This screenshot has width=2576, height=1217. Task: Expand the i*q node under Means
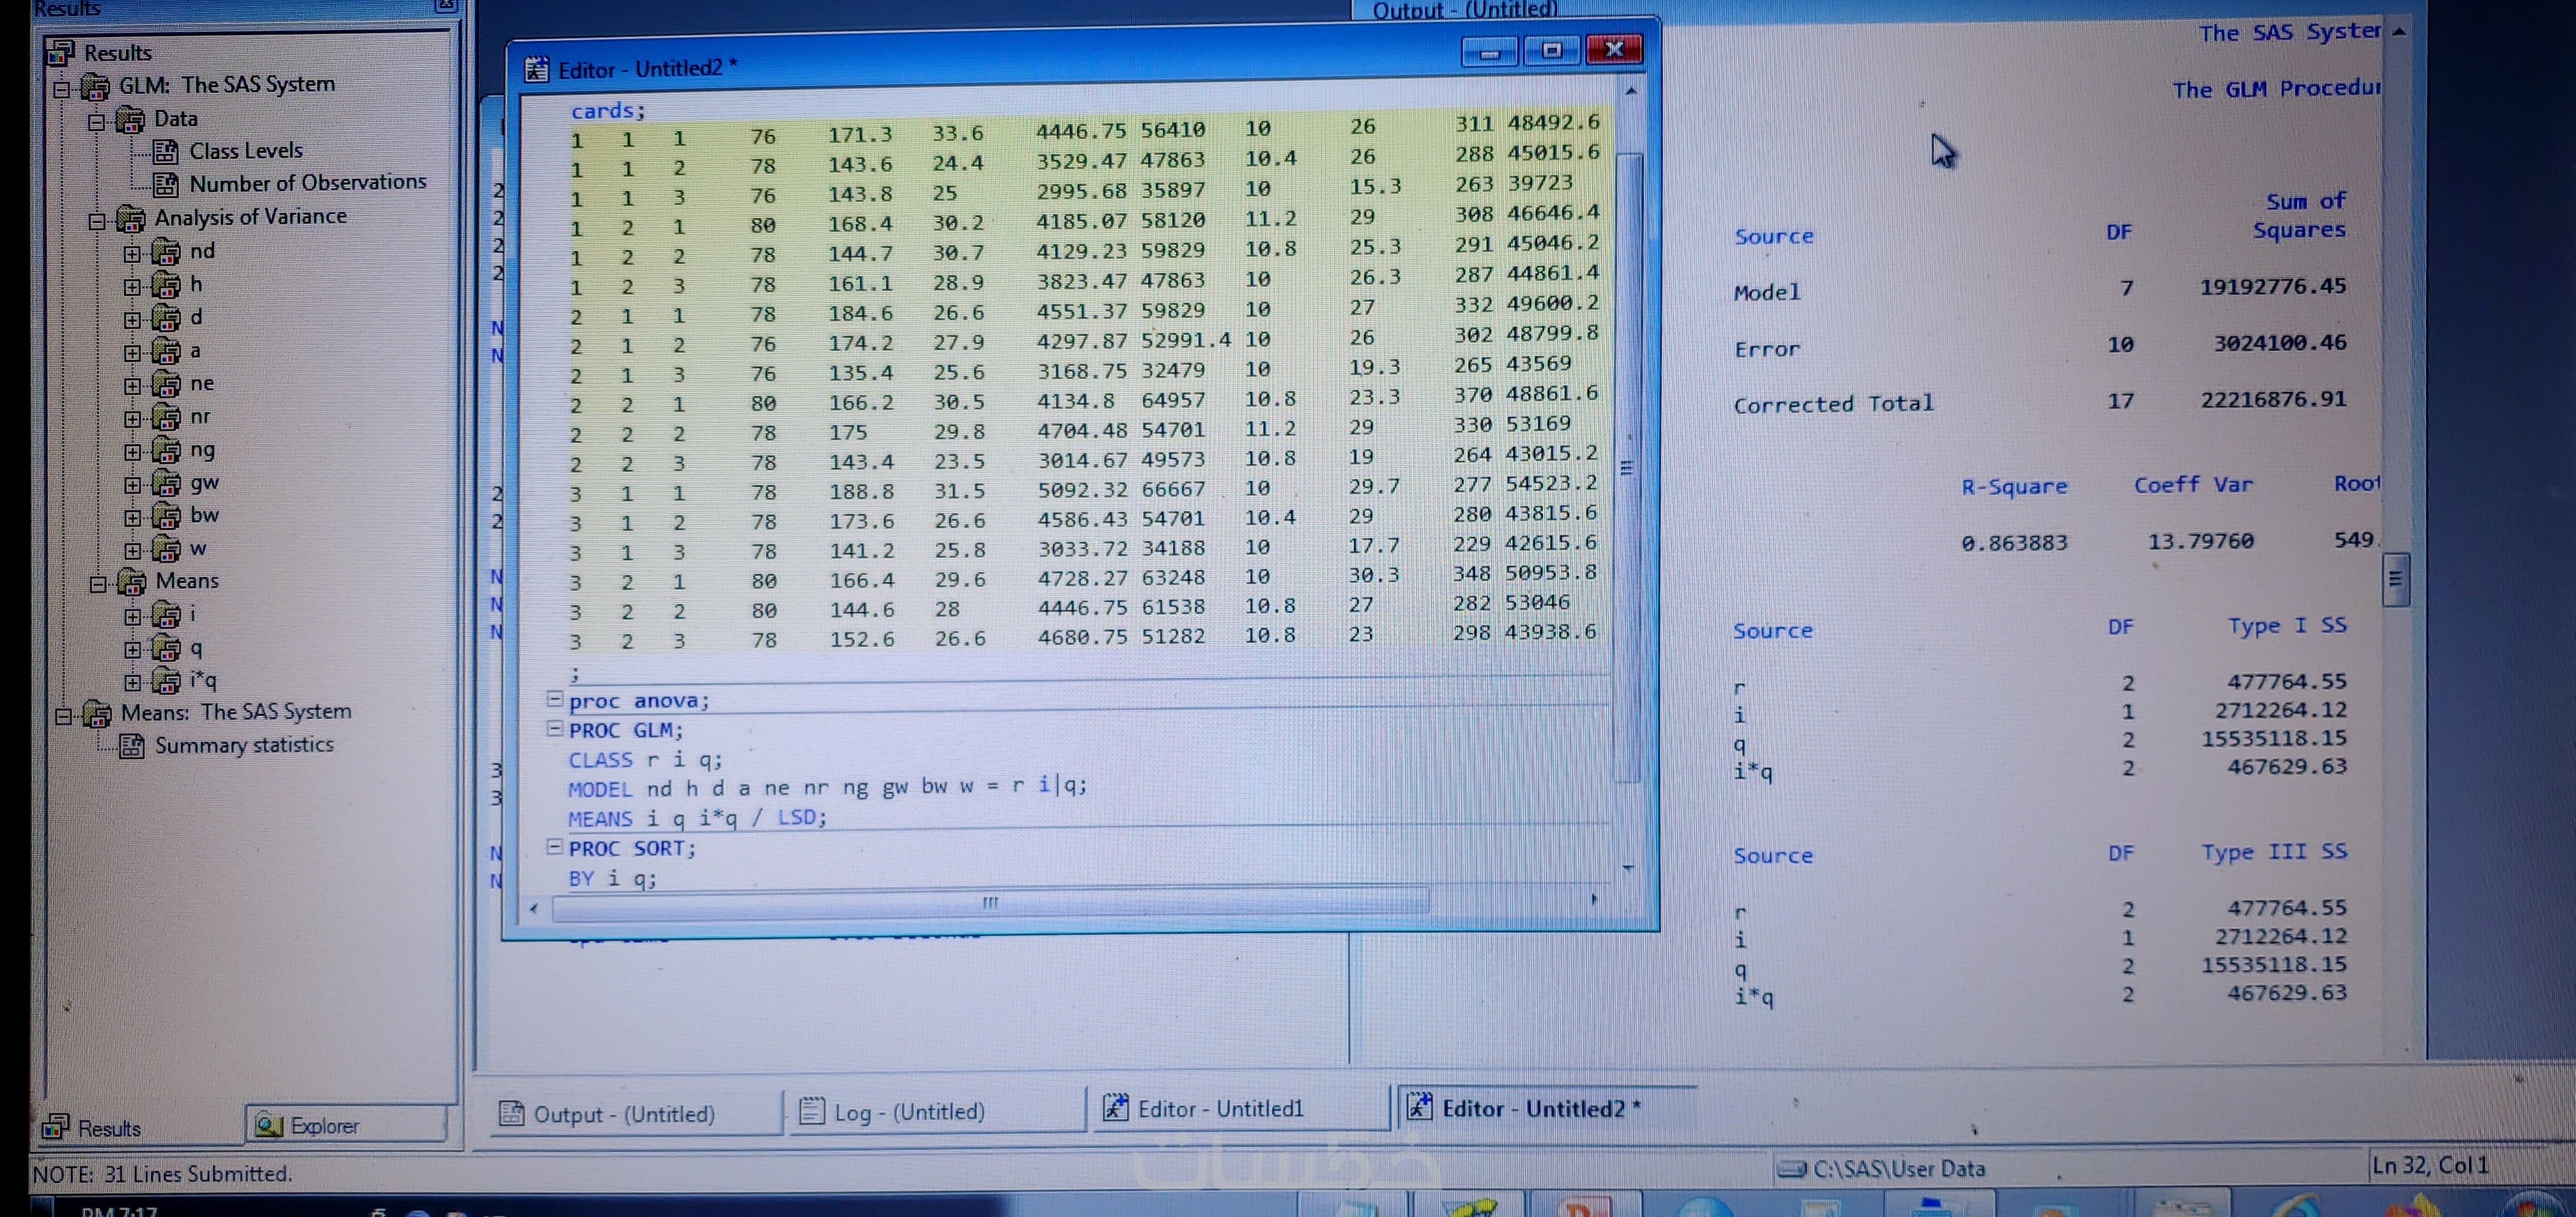(132, 683)
